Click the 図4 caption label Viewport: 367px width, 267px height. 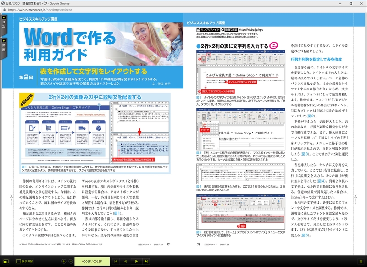click(199, 187)
